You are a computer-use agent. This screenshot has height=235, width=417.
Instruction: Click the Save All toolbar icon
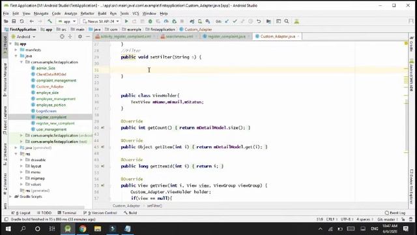click(14, 22)
